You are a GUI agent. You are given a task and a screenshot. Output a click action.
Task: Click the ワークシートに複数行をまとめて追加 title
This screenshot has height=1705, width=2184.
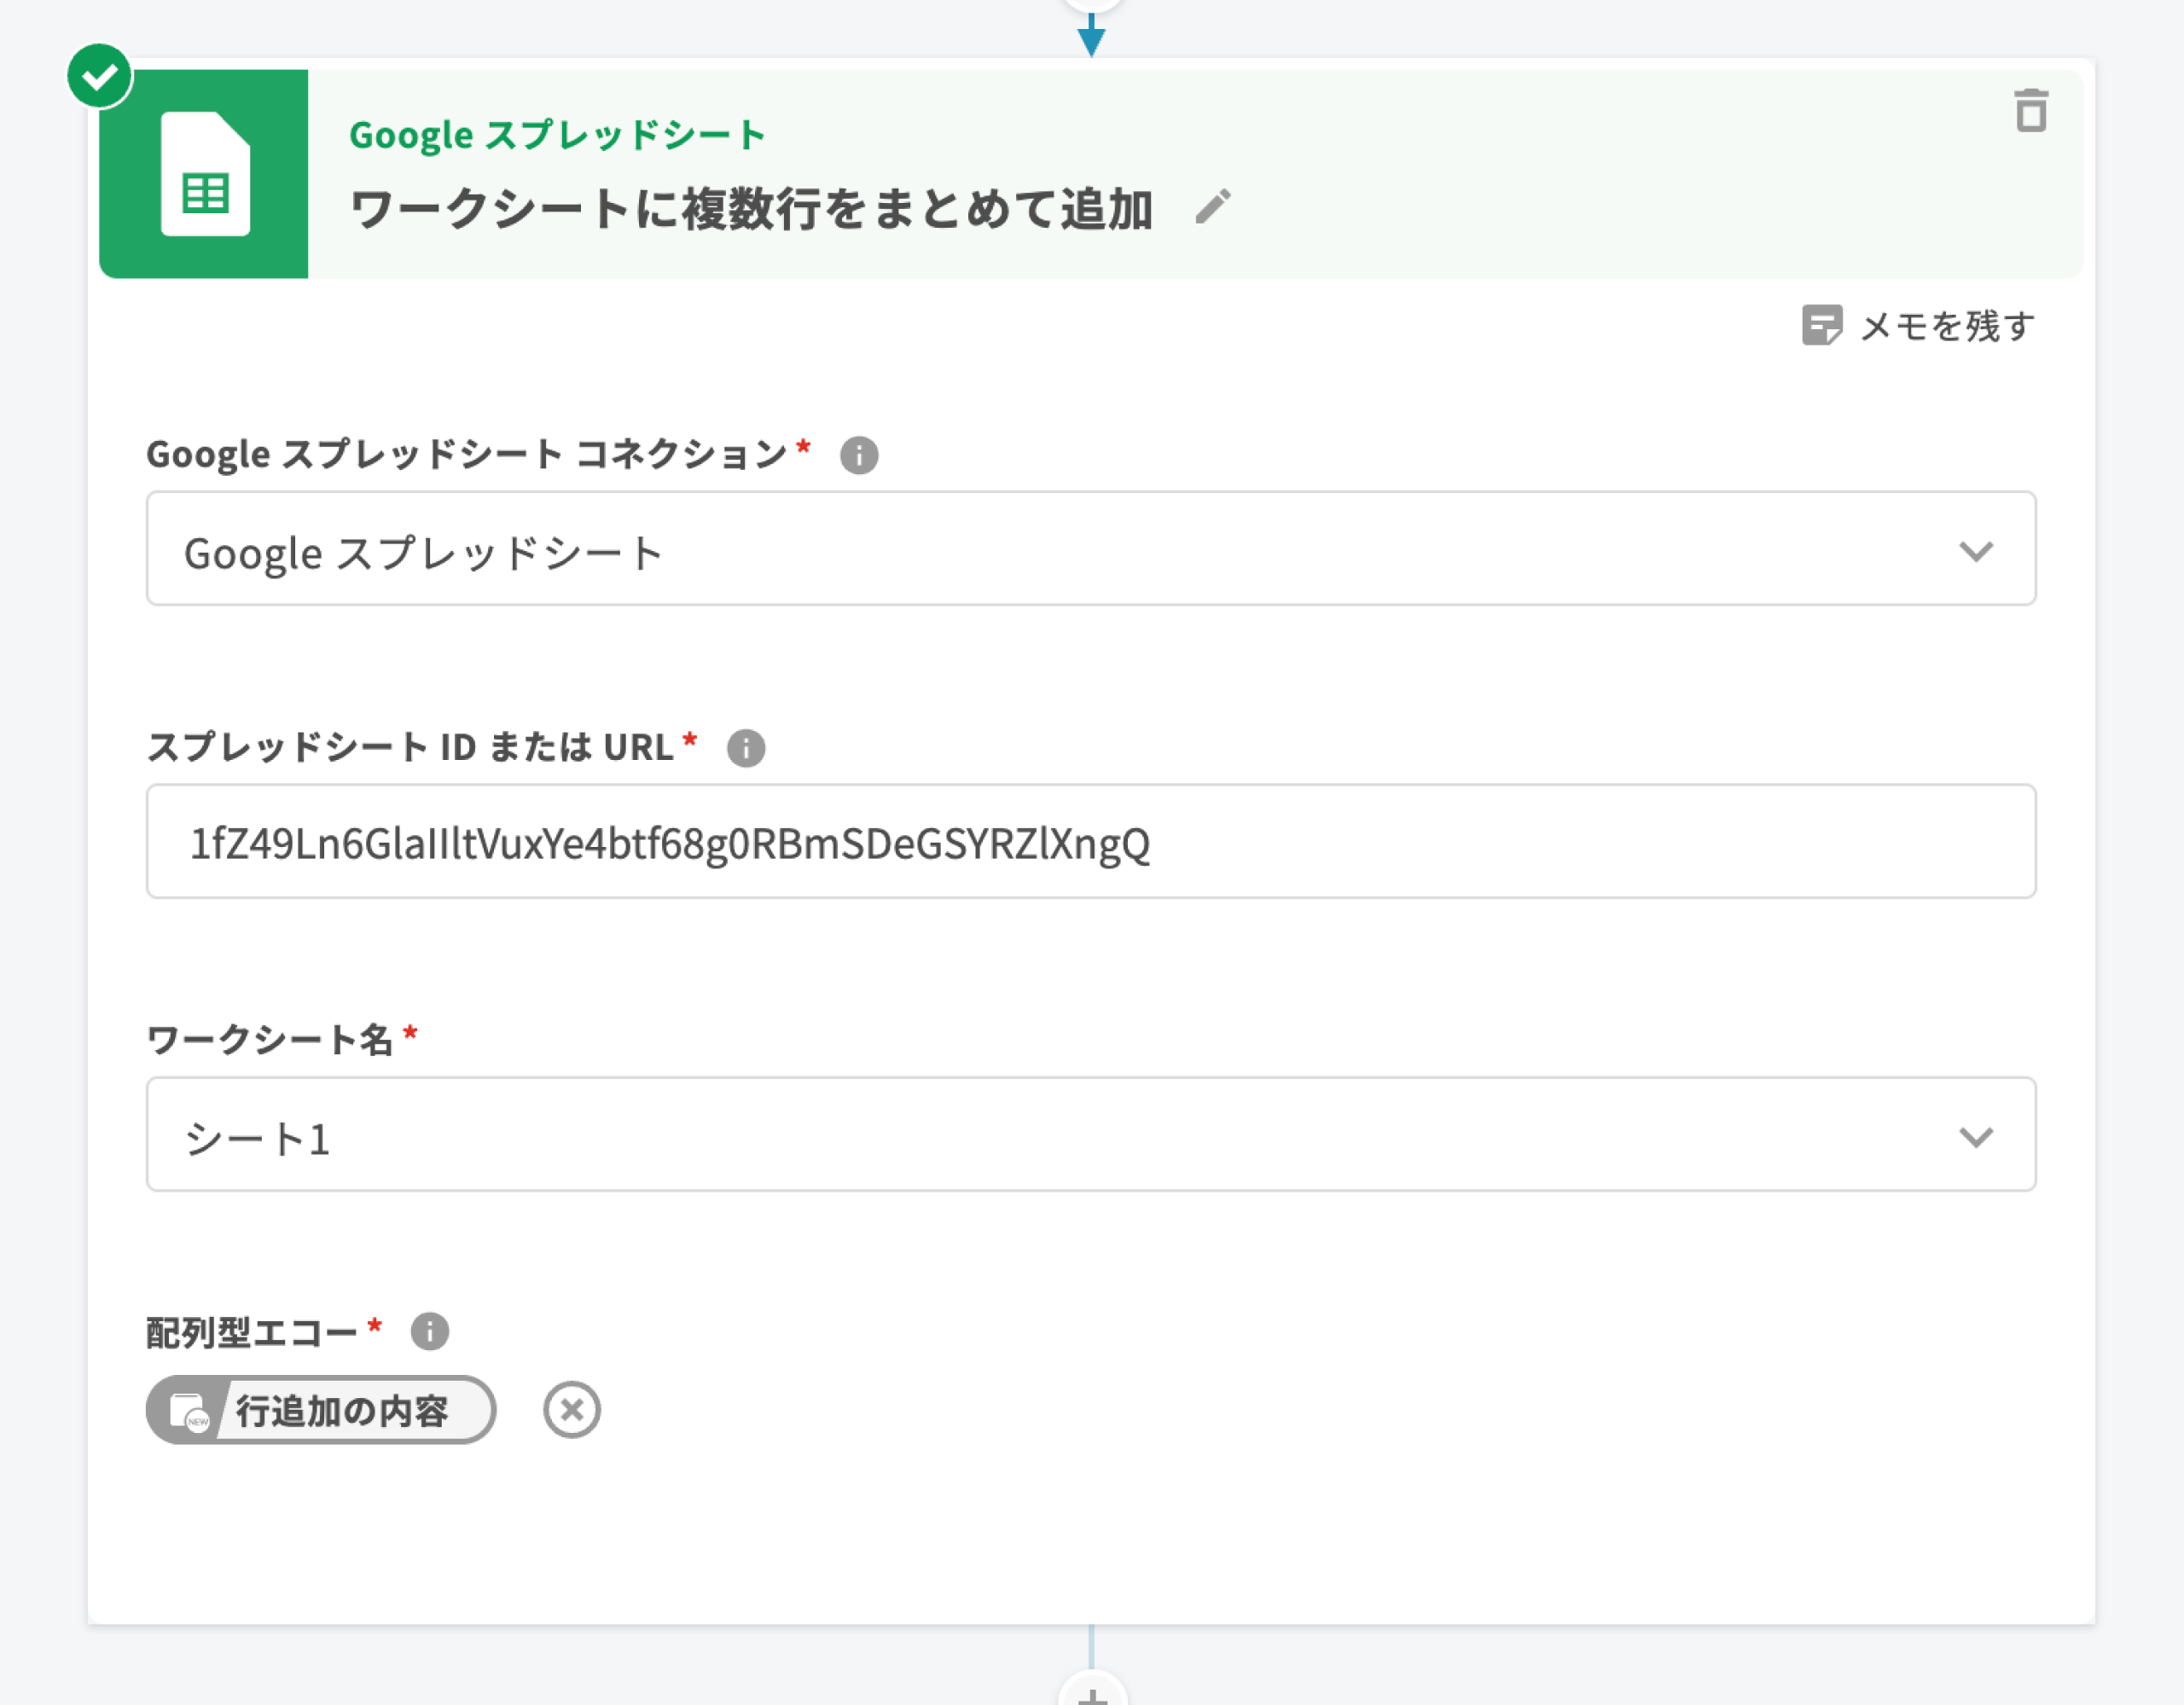pyautogui.click(x=751, y=210)
